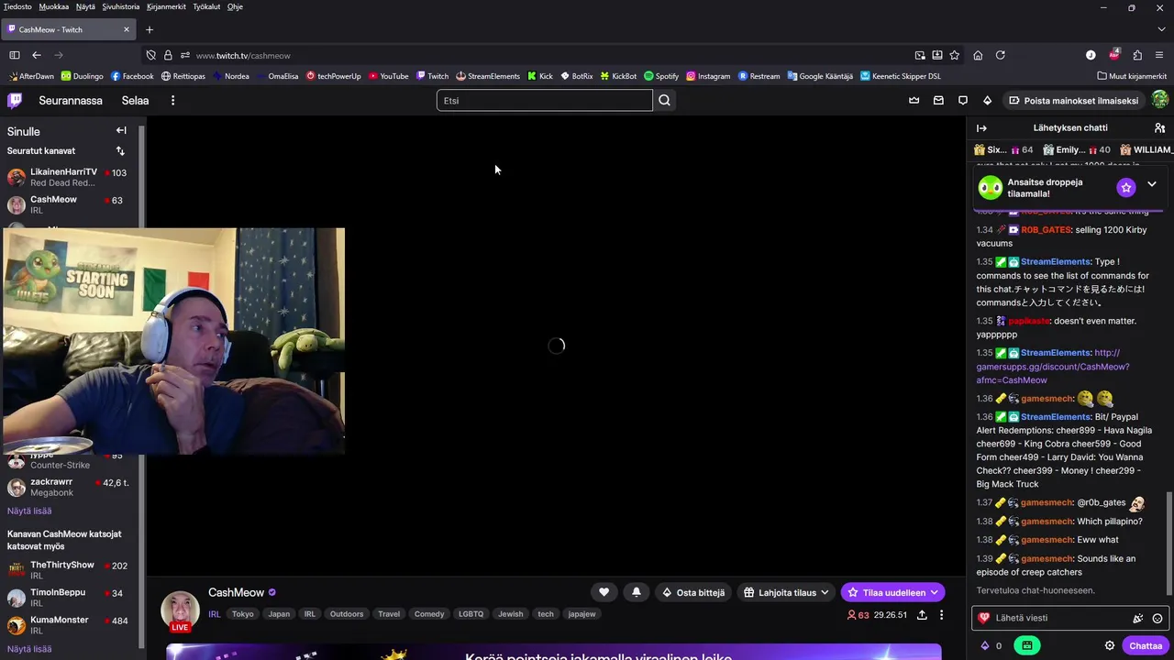Open TheThirtyShow recommended channel
The width and height of the screenshot is (1174, 660).
(x=69, y=570)
